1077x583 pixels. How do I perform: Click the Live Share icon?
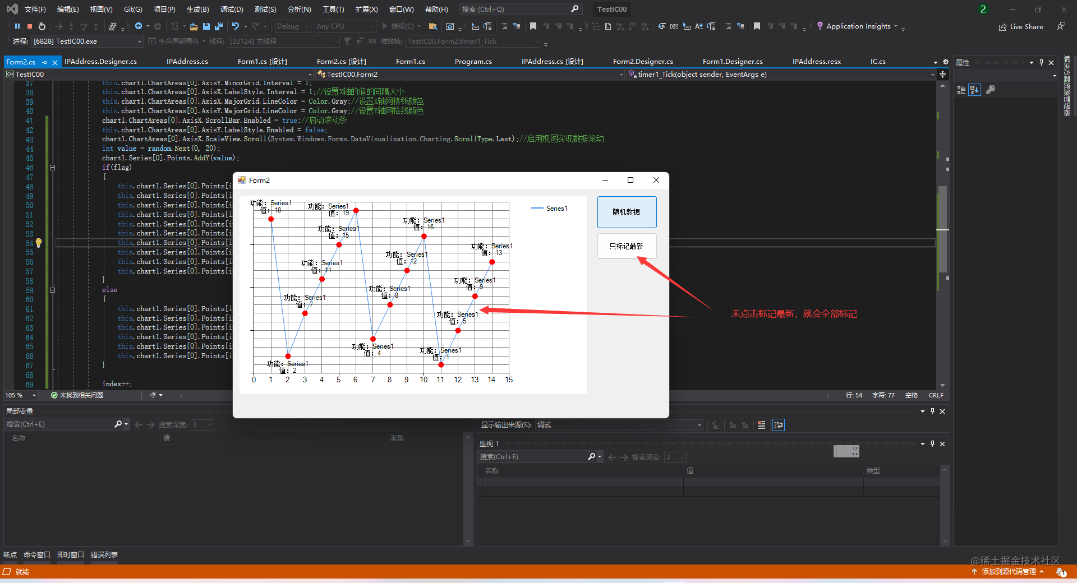click(1002, 27)
